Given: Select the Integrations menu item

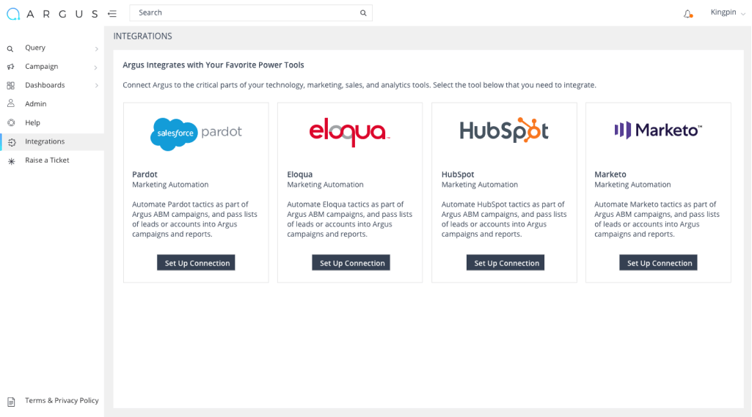Looking at the screenshot, I should tap(52, 142).
